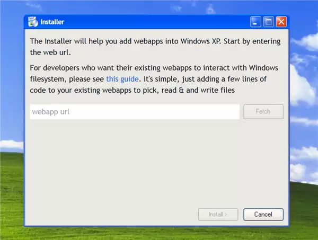Cancel the installer dialog
This screenshot has height=240, width=318.
[x=263, y=215]
